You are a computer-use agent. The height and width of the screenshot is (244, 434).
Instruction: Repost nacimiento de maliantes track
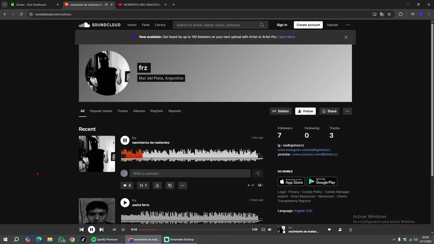point(143,185)
